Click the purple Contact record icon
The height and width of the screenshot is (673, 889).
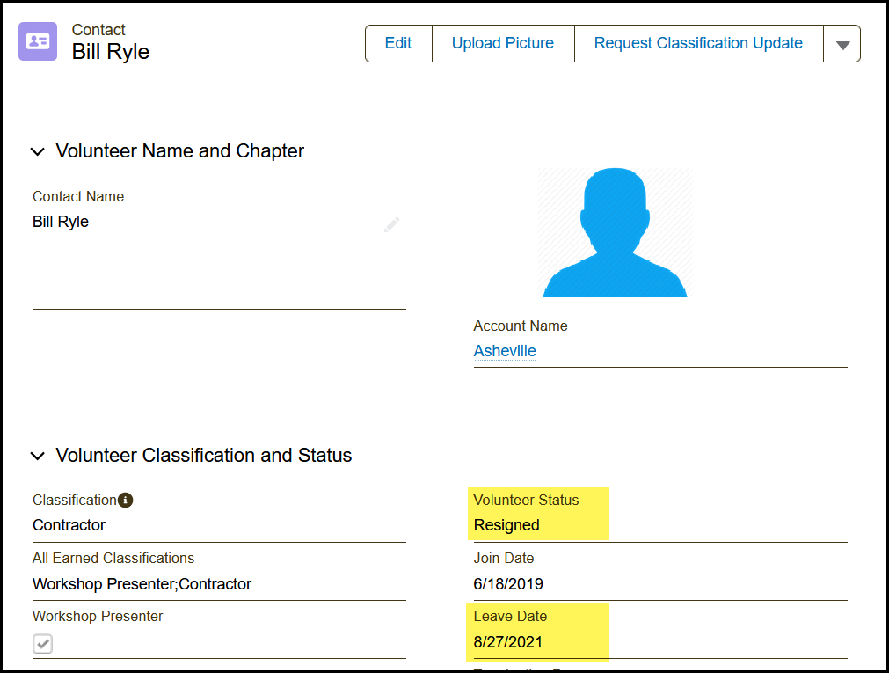point(38,41)
